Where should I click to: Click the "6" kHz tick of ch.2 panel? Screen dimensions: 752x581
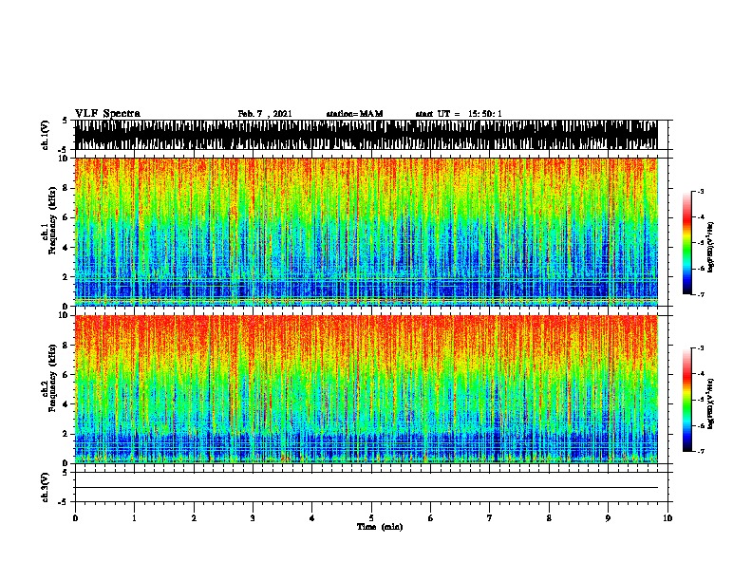point(66,374)
